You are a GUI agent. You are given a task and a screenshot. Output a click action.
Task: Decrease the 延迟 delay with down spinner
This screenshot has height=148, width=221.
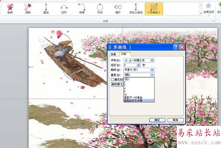pos(139,66)
